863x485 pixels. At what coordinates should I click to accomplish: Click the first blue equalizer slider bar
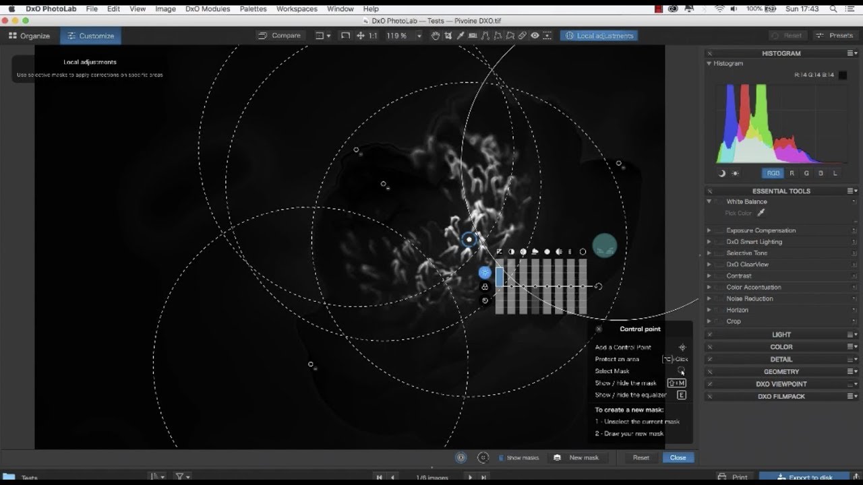(x=500, y=277)
